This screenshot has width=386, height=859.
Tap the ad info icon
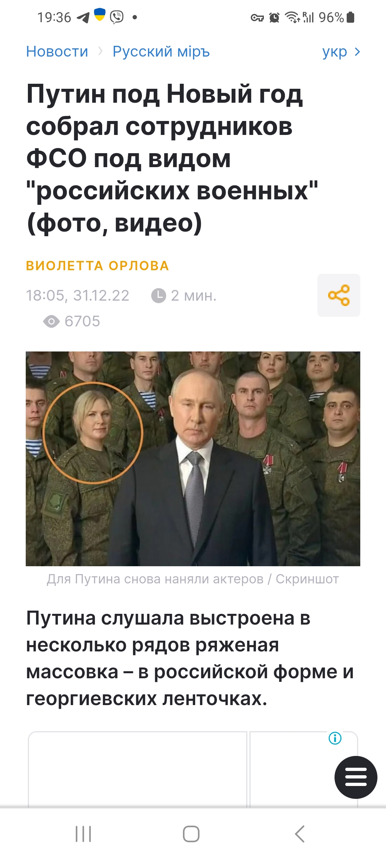coord(335,738)
